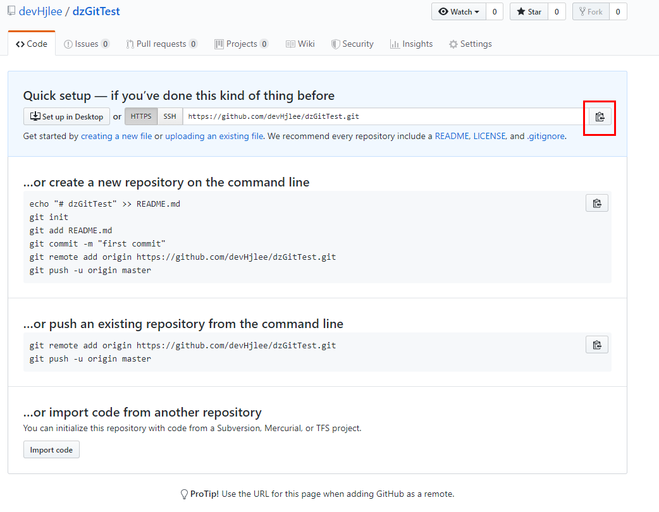Viewport: 659px width, 512px height.
Task: Switch to the Code tab
Action: pos(32,44)
